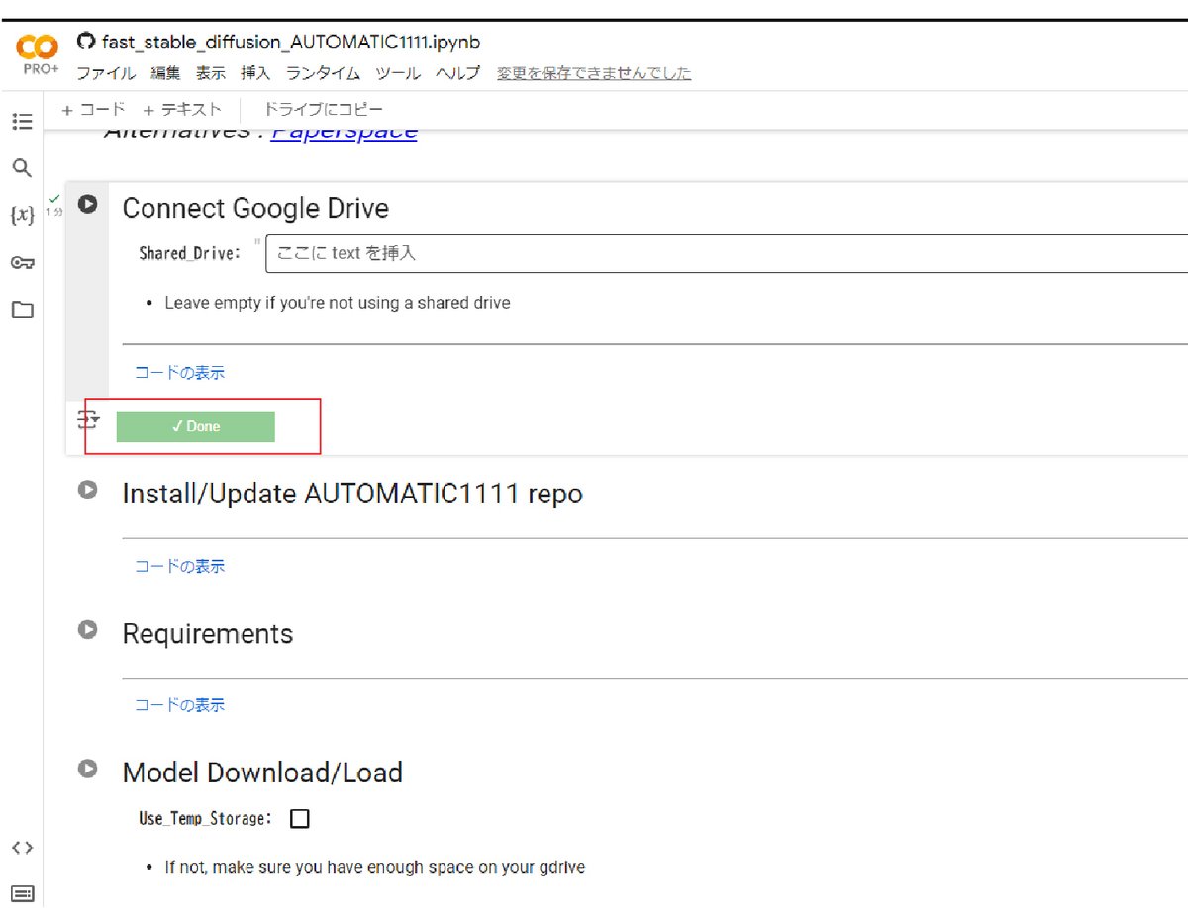Click the GitHub icon beside notebook title

[x=85, y=43]
